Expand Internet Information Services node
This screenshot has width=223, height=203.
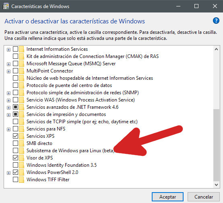(x=8, y=50)
